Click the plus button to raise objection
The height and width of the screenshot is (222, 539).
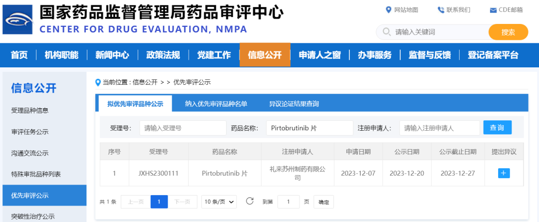504,173
